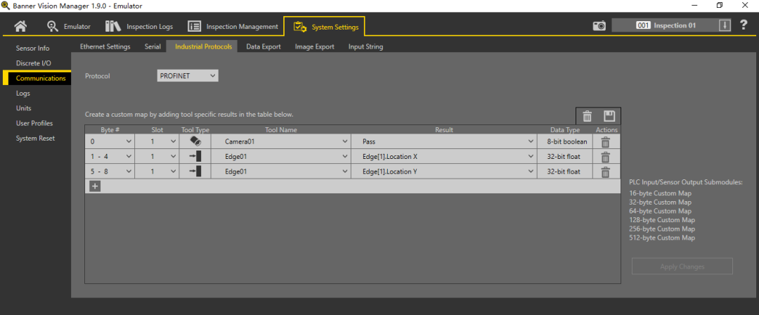This screenshot has width=759, height=315.
Task: Open the Protocol PROFINET dropdown
Action: [x=188, y=76]
